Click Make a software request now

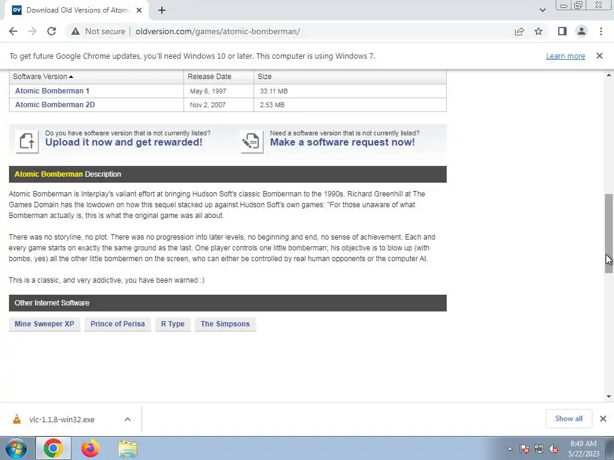point(342,143)
